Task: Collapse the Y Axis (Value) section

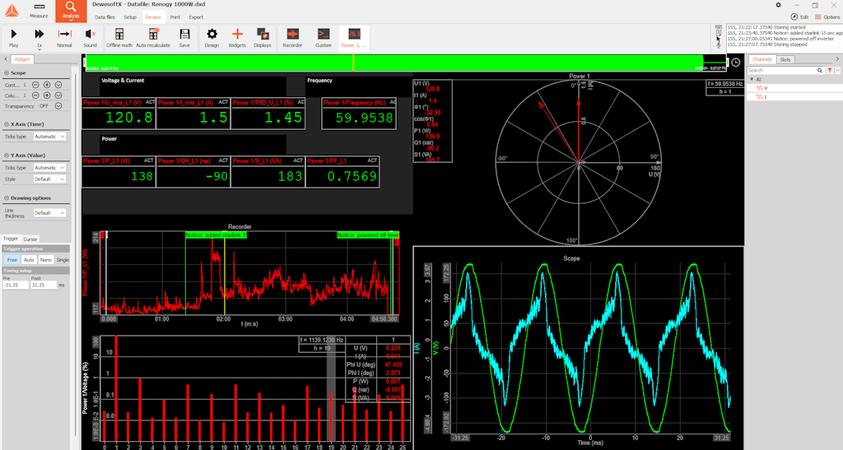Action: click(7, 155)
